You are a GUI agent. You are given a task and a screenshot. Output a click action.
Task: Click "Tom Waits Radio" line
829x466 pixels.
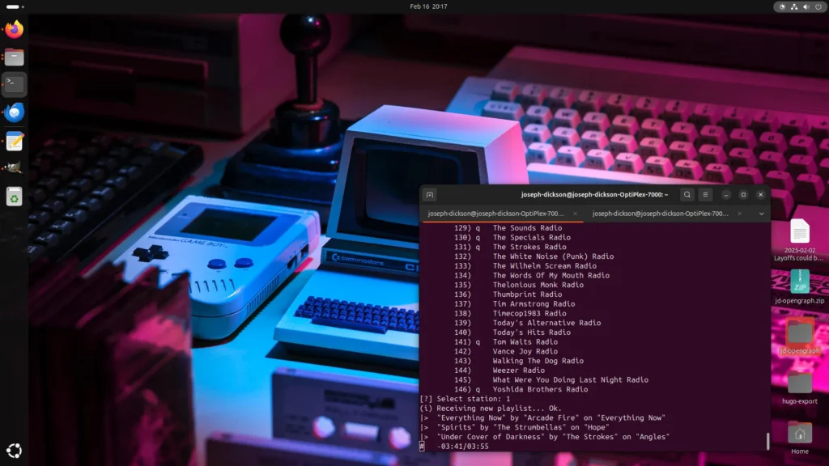(525, 342)
